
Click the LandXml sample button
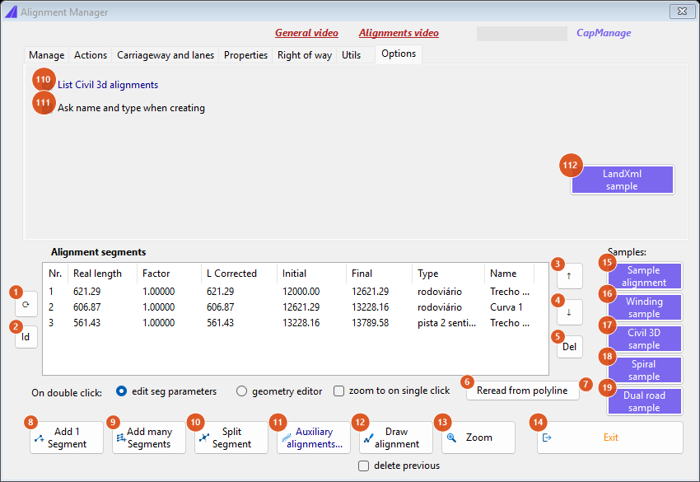pyautogui.click(x=623, y=180)
